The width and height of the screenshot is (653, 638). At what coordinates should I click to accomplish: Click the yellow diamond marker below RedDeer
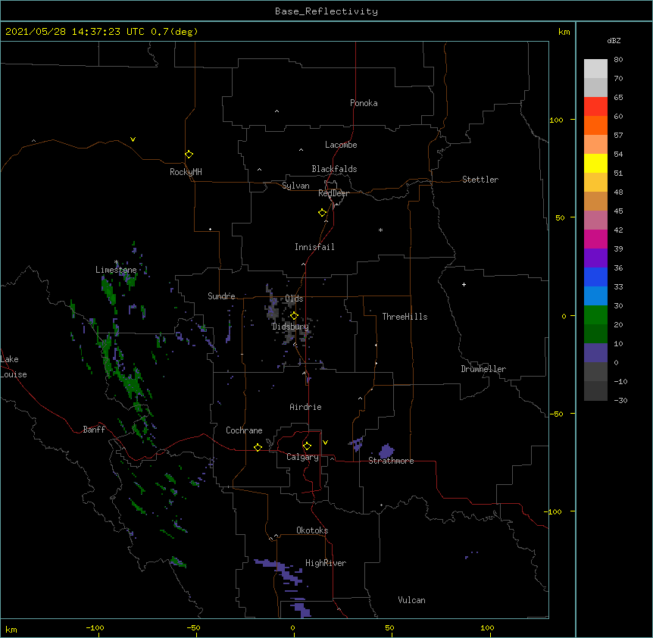(322, 213)
